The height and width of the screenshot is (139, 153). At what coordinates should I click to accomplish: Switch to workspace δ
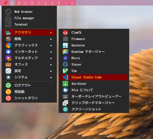coord(32,3)
